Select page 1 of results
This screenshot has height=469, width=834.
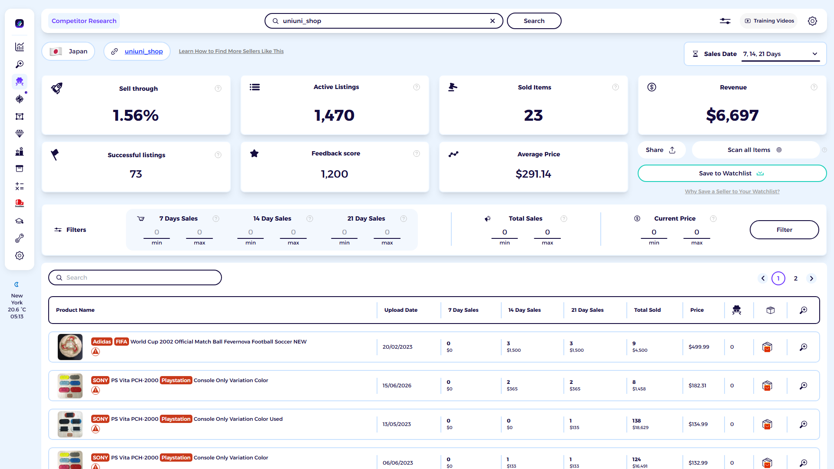(x=778, y=278)
